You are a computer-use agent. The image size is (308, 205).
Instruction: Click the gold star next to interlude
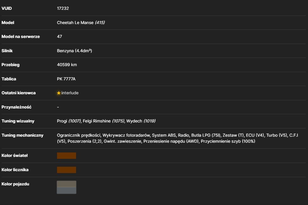[x=59, y=93]
